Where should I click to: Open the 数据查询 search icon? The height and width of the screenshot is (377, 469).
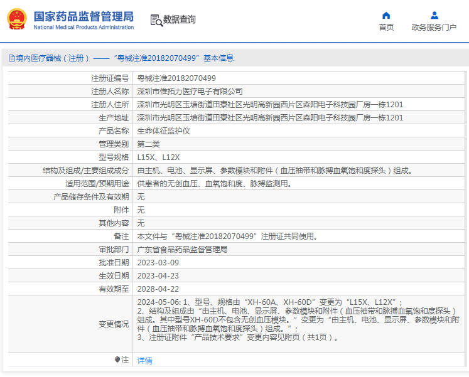pos(156,20)
